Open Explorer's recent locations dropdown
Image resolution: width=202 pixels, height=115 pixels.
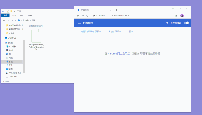tap(12, 20)
